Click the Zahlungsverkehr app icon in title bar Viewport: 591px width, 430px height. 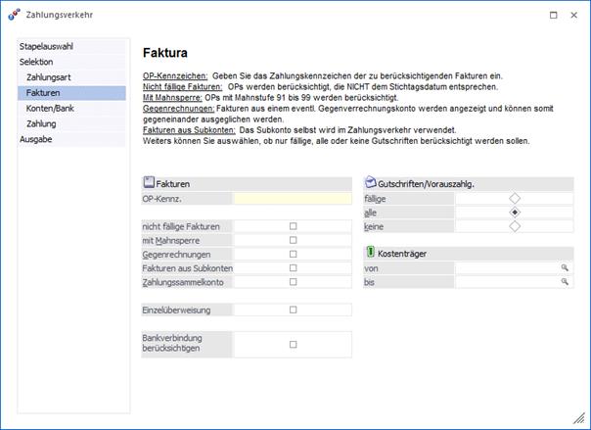pos(12,15)
